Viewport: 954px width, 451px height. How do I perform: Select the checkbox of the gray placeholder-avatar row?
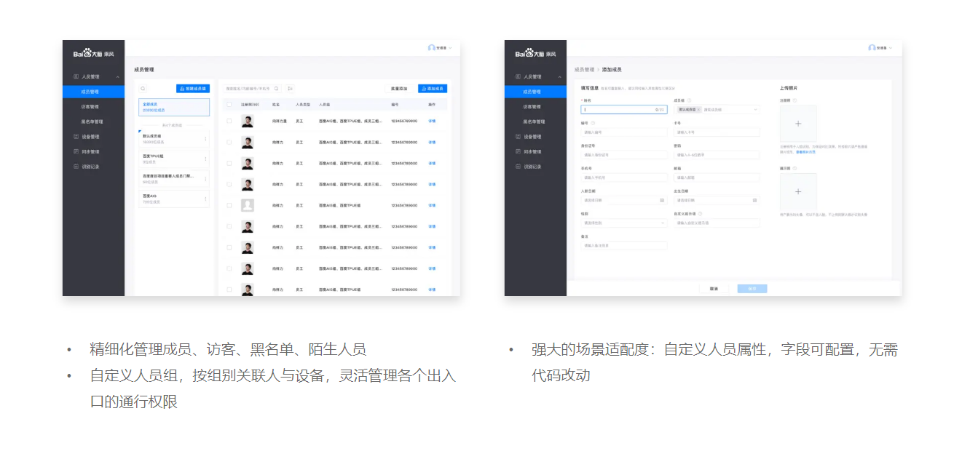click(229, 206)
